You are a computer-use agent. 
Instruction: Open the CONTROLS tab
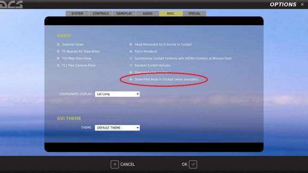click(x=101, y=14)
